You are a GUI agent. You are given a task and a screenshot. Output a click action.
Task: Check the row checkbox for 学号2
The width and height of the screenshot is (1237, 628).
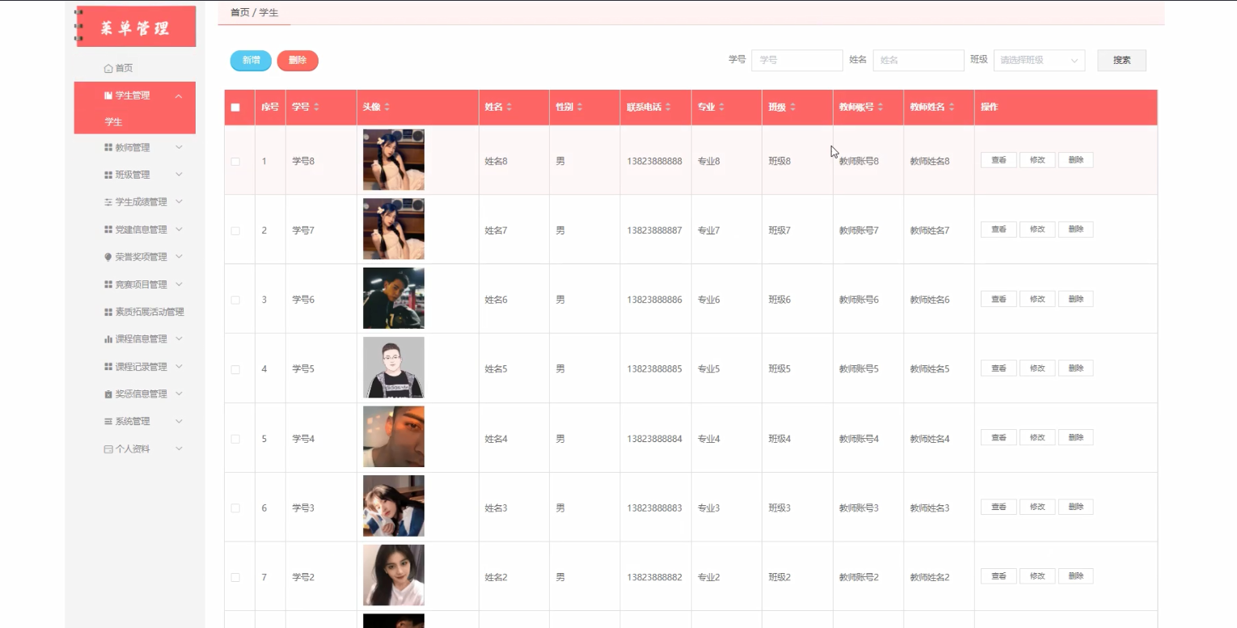(x=235, y=577)
